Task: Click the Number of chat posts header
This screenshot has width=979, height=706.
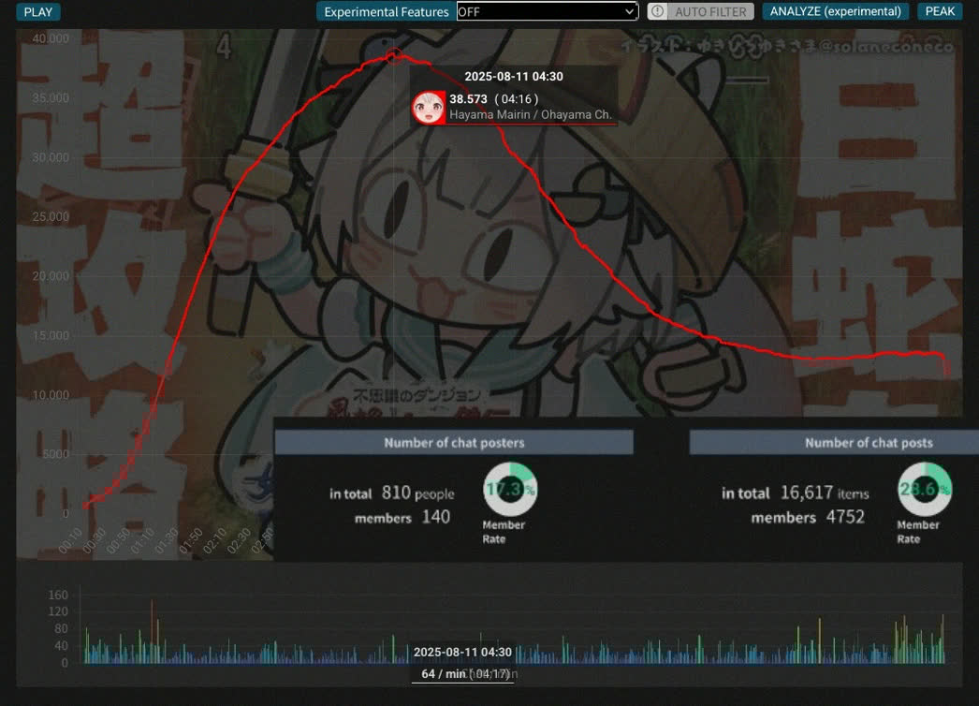Action: click(868, 442)
